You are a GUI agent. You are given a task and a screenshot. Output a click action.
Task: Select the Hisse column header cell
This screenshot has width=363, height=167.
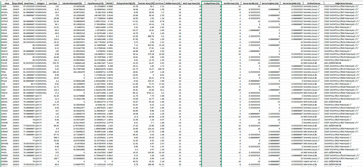(x=6, y=4)
